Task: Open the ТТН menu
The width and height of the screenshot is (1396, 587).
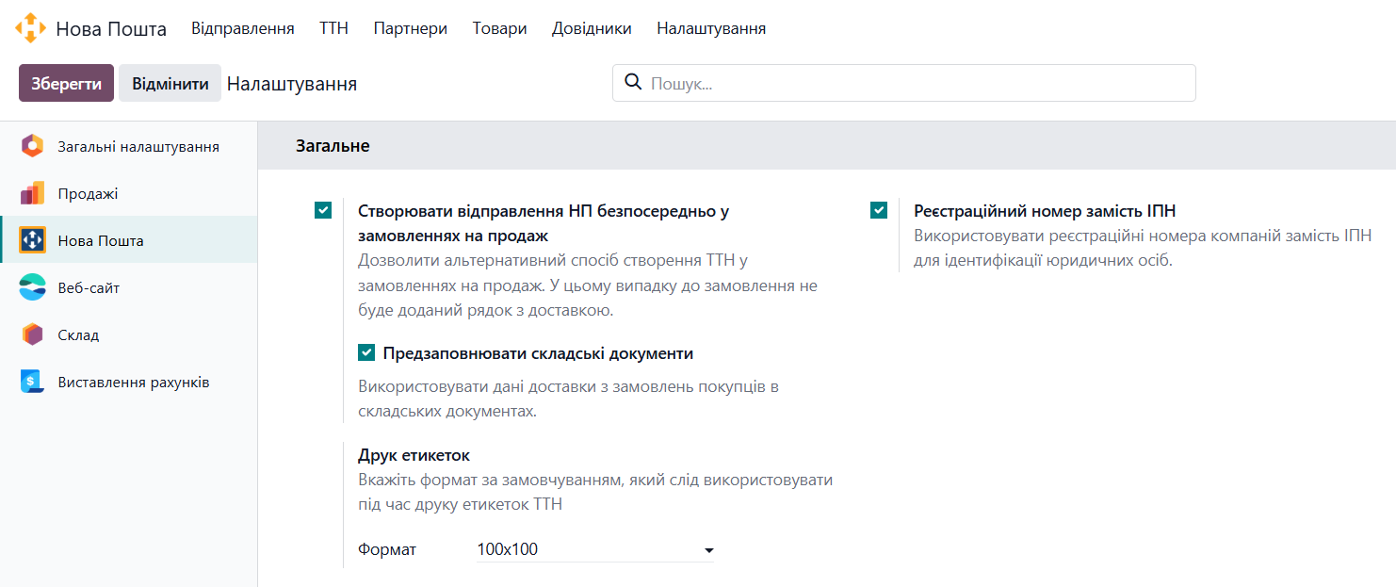Action: [333, 28]
